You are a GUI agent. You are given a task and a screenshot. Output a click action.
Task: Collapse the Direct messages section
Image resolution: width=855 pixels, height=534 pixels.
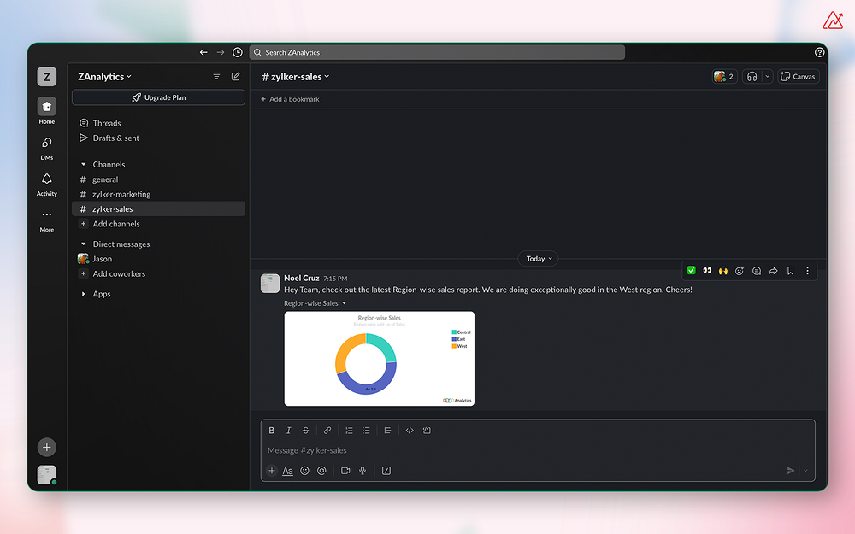tap(84, 244)
